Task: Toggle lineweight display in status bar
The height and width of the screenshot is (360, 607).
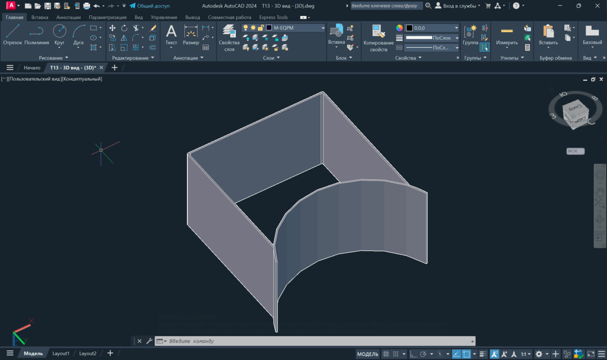Action: (483, 354)
